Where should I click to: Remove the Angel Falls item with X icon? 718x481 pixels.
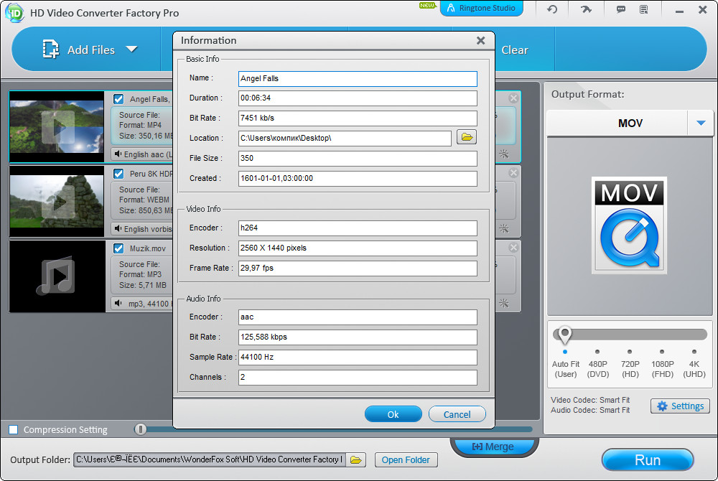[513, 98]
